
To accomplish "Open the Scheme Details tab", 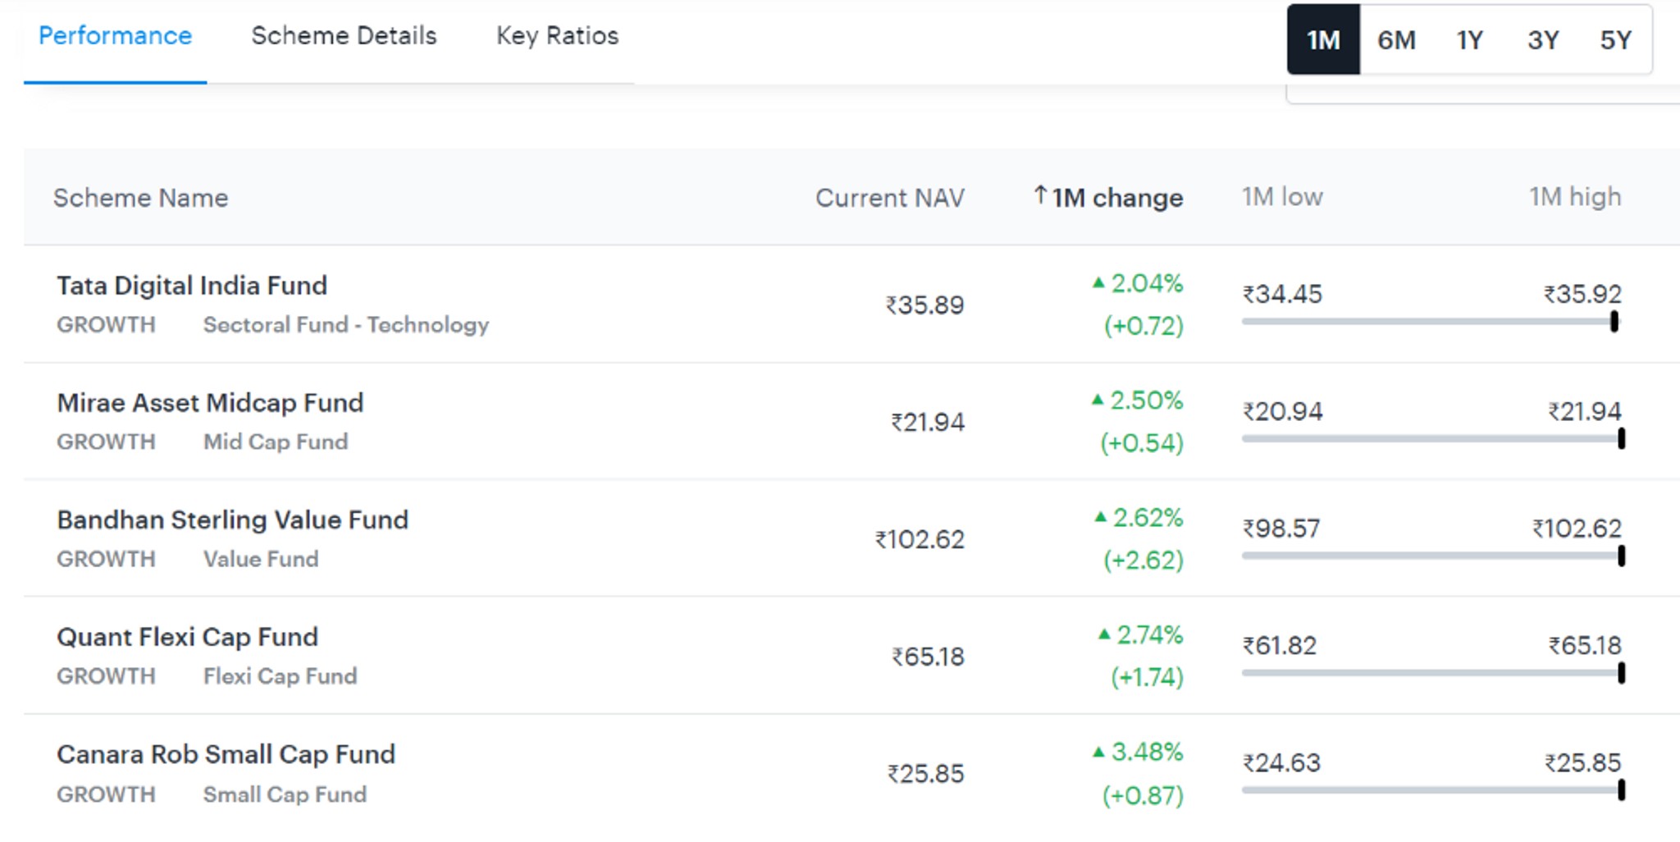I will pyautogui.click(x=344, y=36).
